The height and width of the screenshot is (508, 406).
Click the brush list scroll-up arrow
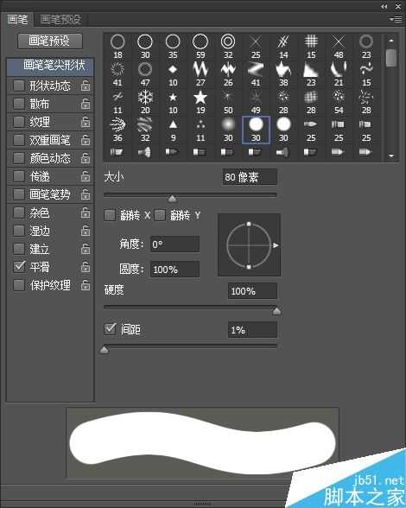[x=391, y=41]
